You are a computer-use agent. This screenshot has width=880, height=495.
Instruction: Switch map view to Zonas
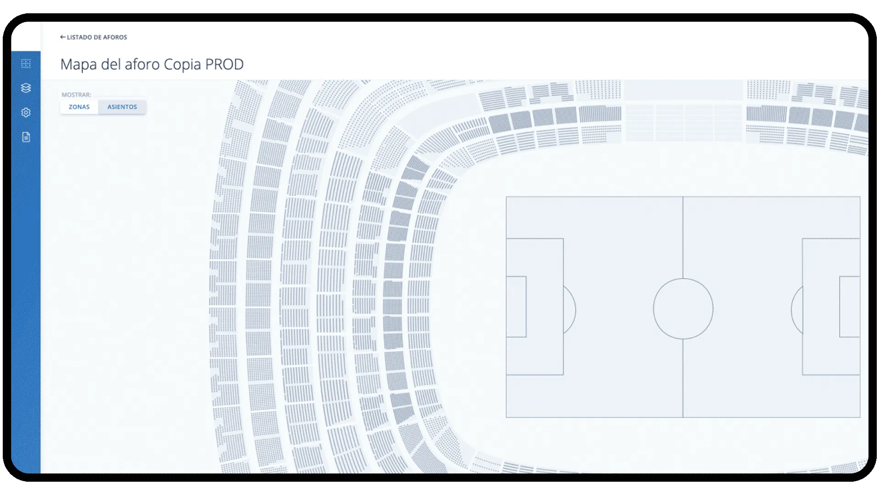pyautogui.click(x=79, y=107)
